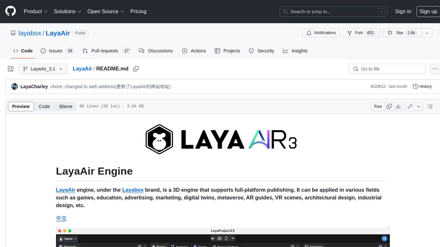Open the layabox owner link
Viewport: 440px width, 247px height.
point(30,33)
